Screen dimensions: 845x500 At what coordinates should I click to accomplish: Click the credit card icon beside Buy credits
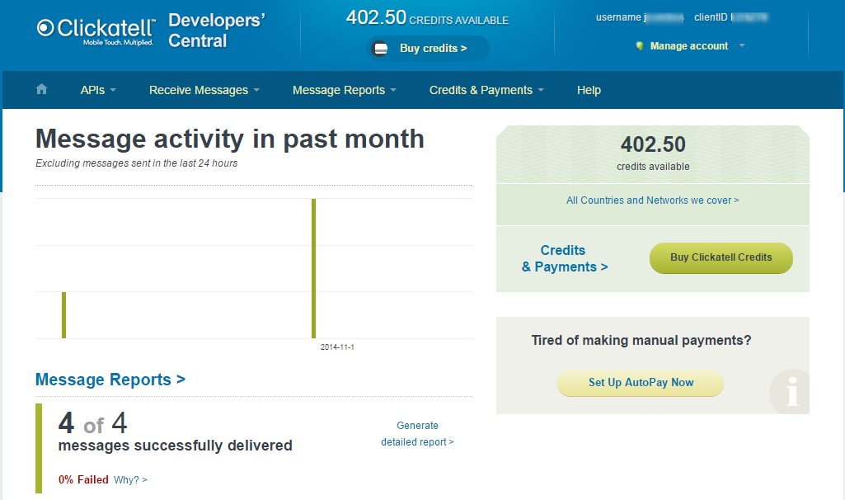click(x=381, y=49)
